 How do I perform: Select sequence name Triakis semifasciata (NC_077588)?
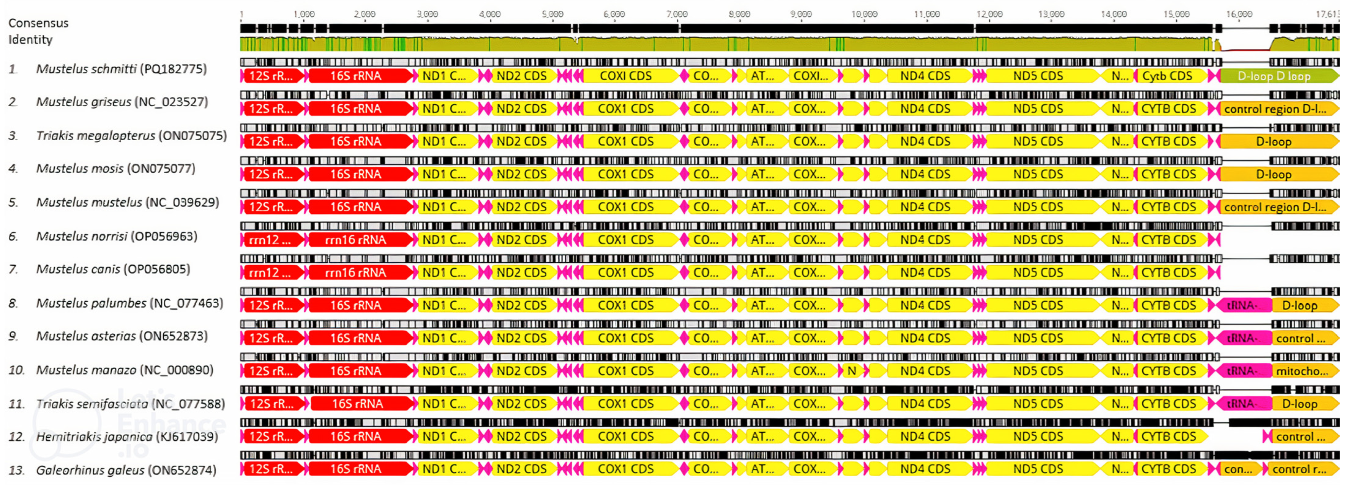(130, 404)
